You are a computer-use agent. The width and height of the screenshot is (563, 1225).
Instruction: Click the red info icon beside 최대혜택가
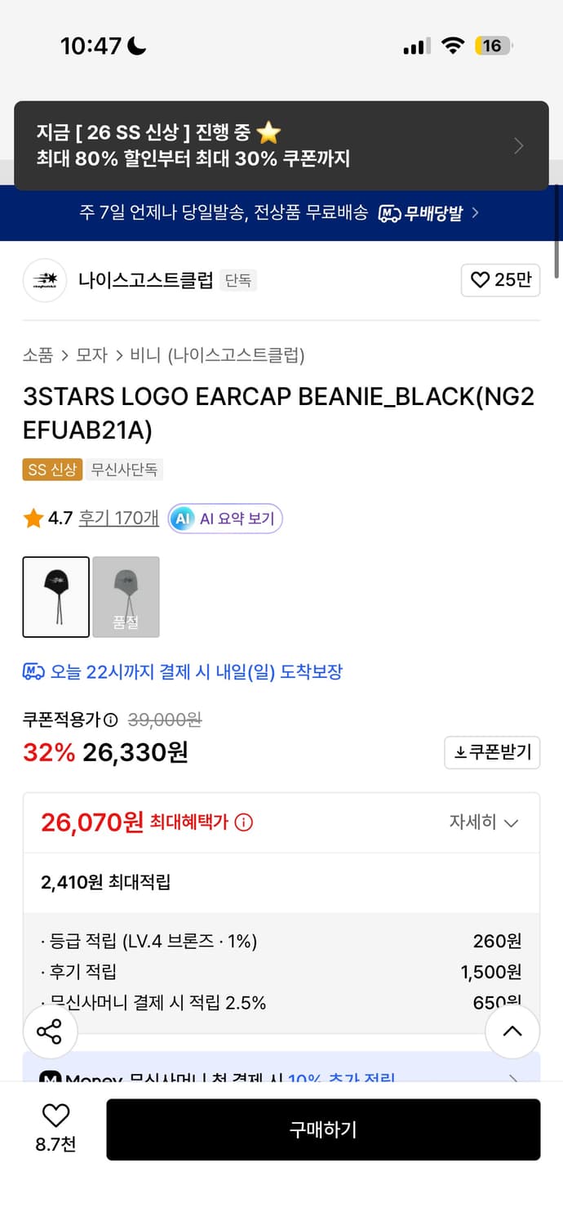point(244,823)
